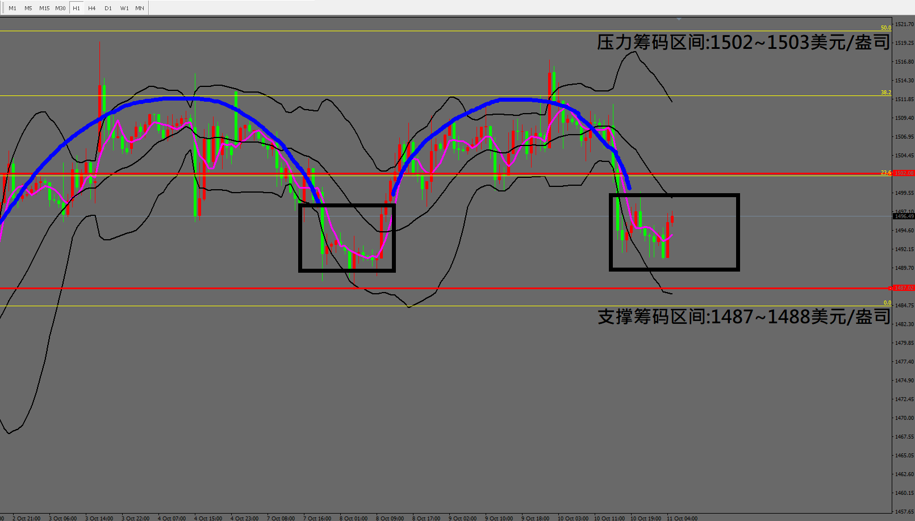Screen dimensions: 915x521
Task: Click the current price 1496.49 tag
Action: [x=904, y=216]
